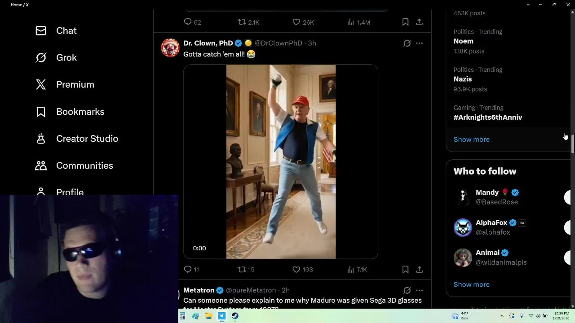This screenshot has height=323, width=575.
Task: Click the @pureMetatron handle
Action: tap(251, 290)
